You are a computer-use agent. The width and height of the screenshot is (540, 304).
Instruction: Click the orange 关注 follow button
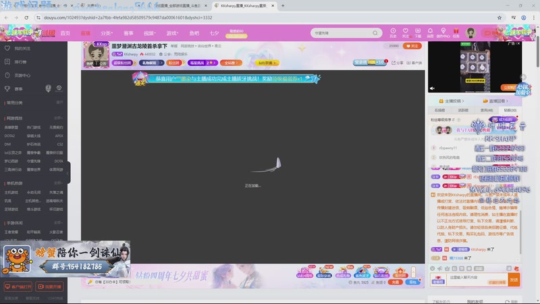[x=412, y=46]
